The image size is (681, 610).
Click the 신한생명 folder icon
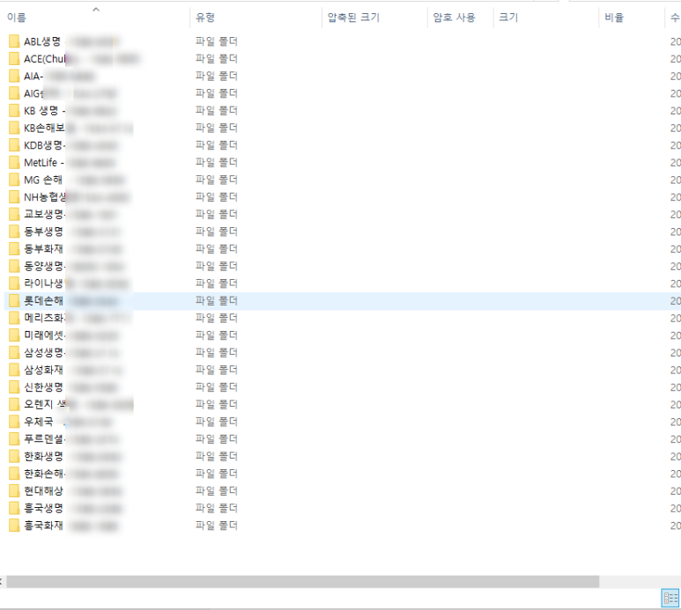[14, 387]
